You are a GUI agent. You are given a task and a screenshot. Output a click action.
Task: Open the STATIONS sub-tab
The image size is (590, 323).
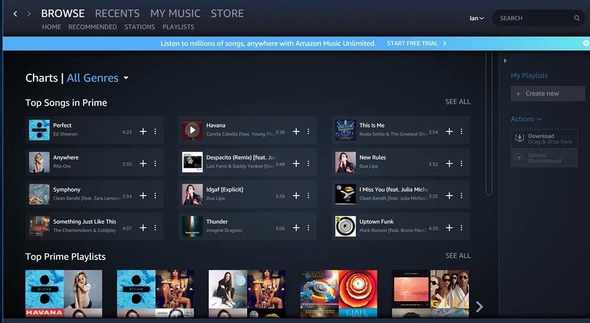click(140, 27)
